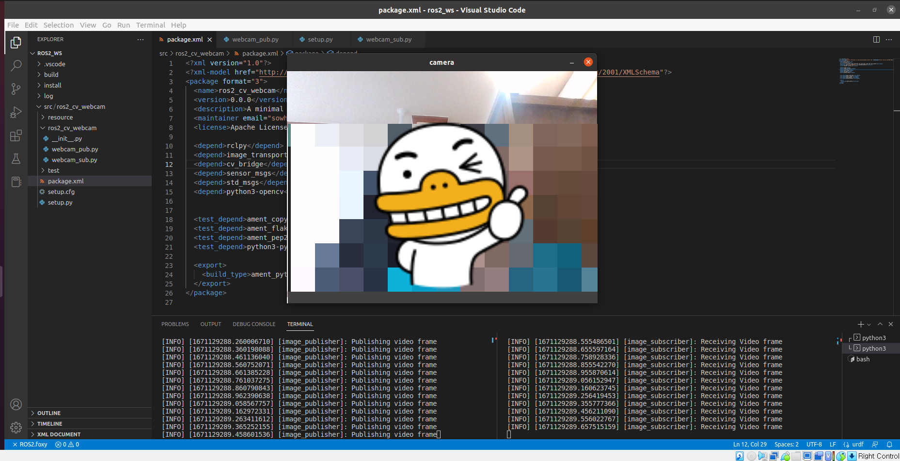Open __init__.py in the explorer

[90, 138]
